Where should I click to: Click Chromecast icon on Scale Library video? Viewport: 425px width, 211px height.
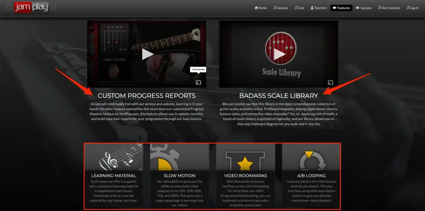(x=330, y=83)
